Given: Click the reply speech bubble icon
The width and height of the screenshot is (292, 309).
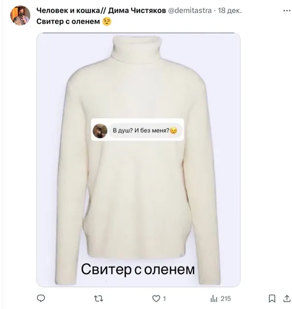Looking at the screenshot, I should pos(41,298).
